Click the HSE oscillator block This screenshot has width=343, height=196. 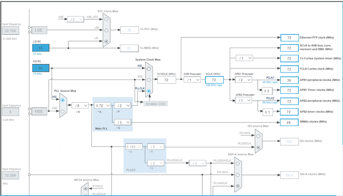(x=39, y=111)
